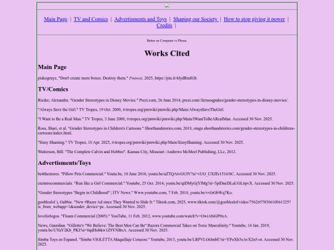Select the ITV News Gender Stereotypes citation
Viewport: 334px width, 250px height.
(x=135, y=193)
